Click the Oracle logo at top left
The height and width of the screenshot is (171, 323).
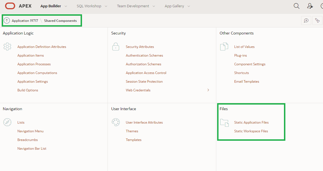10,6
